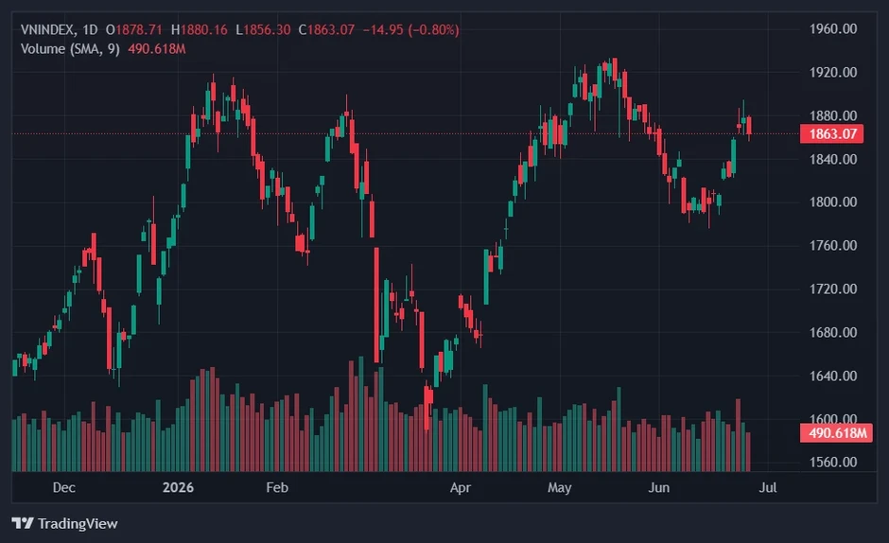
Task: Click the 1840.00 price axis label
Action: pos(833,159)
